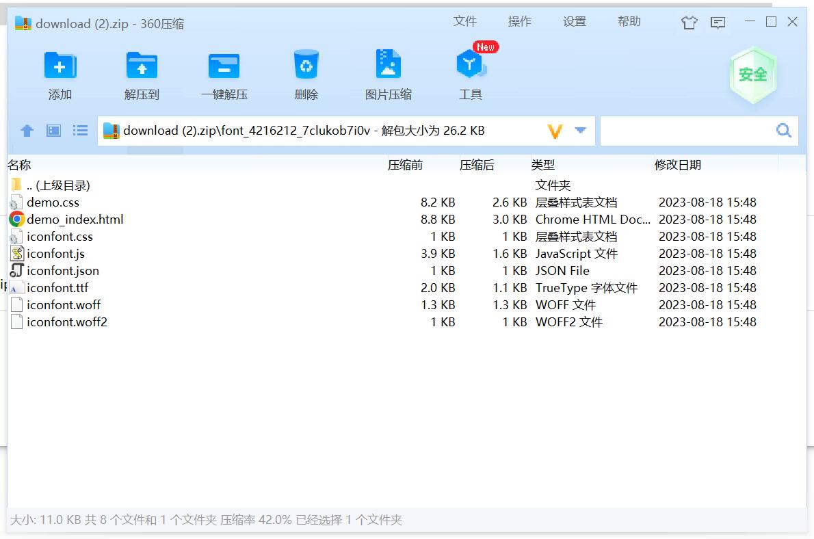The width and height of the screenshot is (814, 539).
Task: Open the Operations (操作) menu
Action: pos(519,22)
